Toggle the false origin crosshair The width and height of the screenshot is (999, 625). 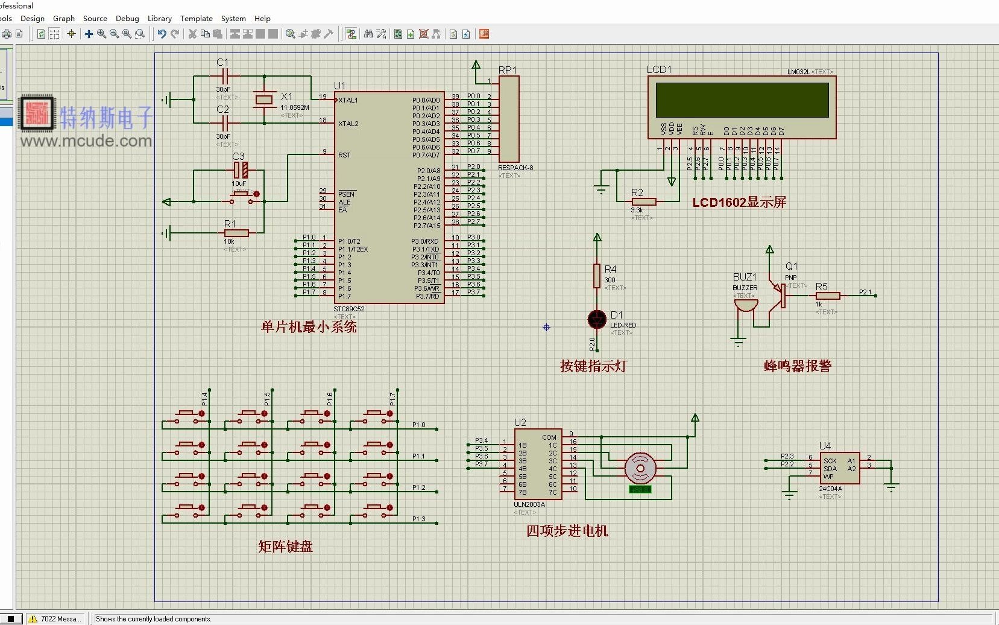[x=72, y=34]
